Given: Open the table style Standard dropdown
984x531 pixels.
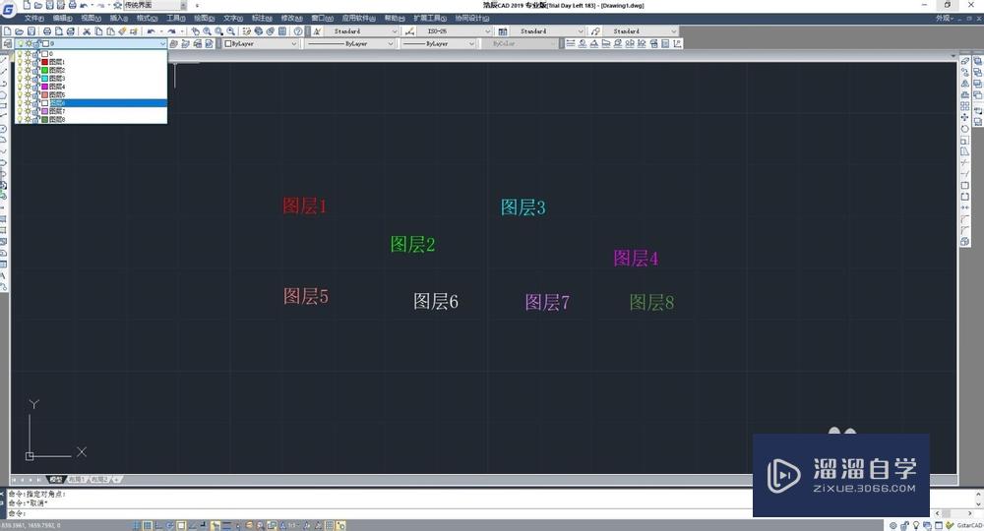Looking at the screenshot, I should pyautogui.click(x=547, y=31).
